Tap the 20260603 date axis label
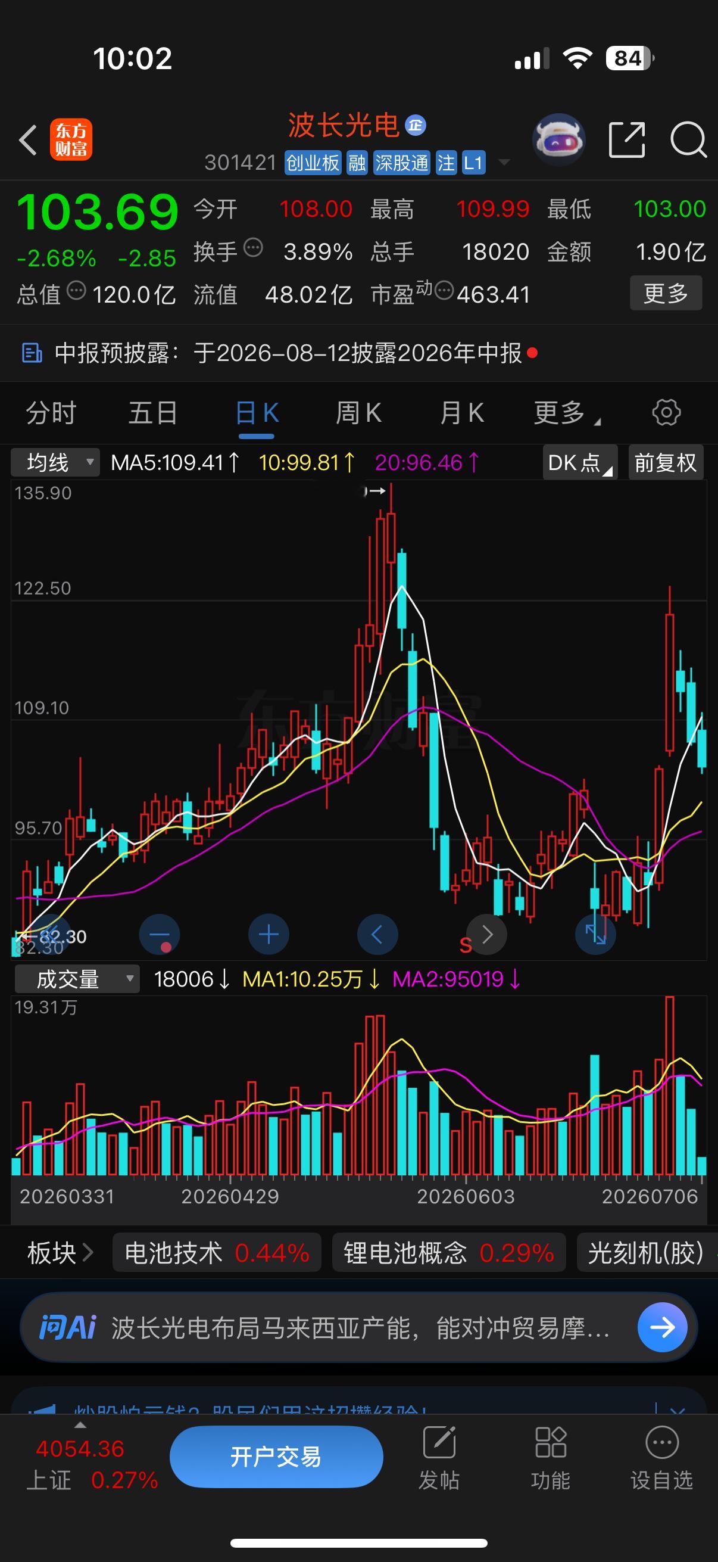The height and width of the screenshot is (1562, 718). click(466, 1196)
